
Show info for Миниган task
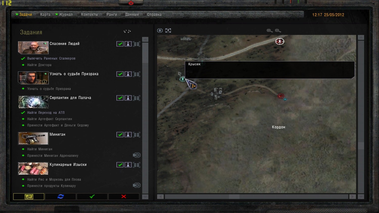[x=128, y=135]
